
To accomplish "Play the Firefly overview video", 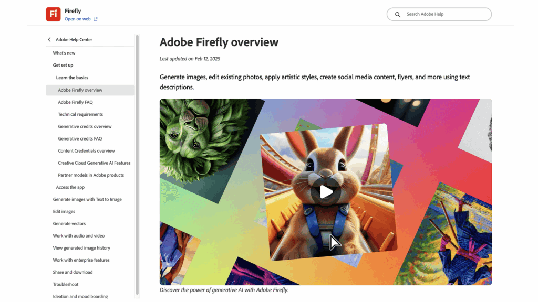I will [326, 192].
